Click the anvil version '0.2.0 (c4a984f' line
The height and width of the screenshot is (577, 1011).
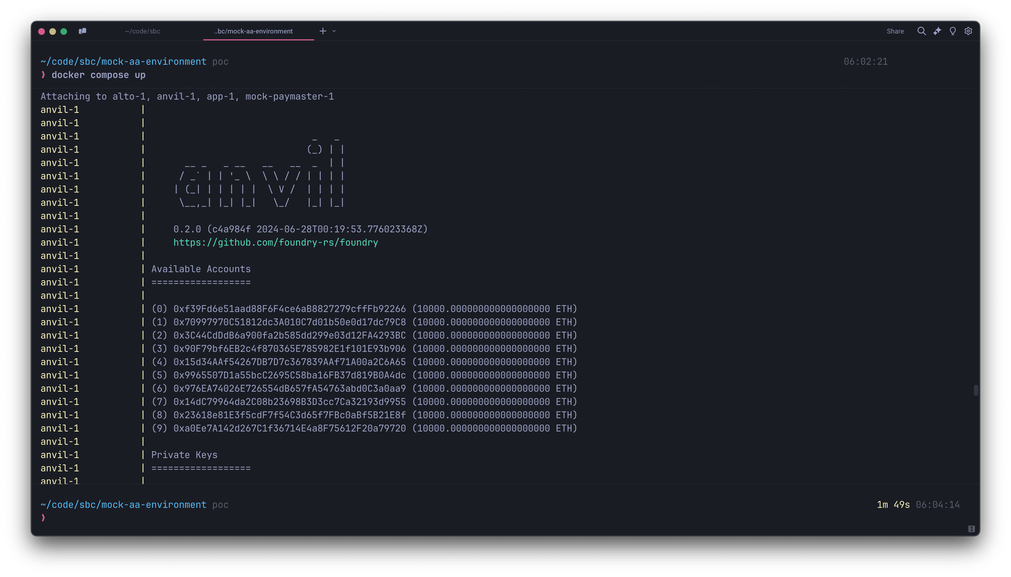click(300, 229)
